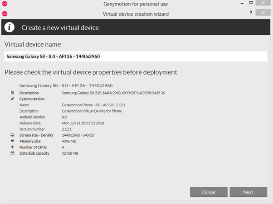273x204 pixels.
Task: Click the Data disk capacity floppy icon
Action: tap(12, 153)
